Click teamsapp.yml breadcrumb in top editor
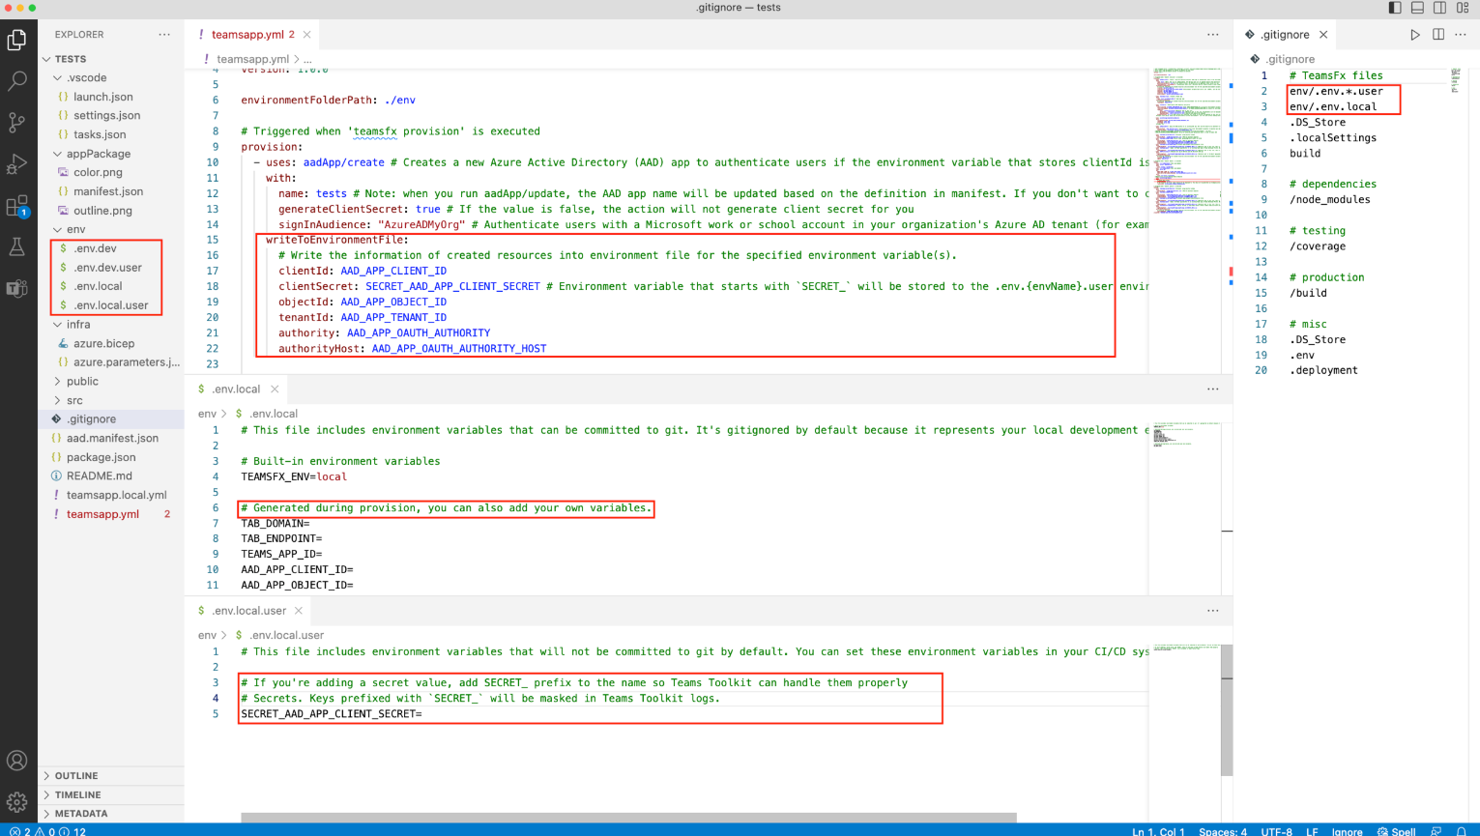This screenshot has width=1480, height=836. coord(252,60)
